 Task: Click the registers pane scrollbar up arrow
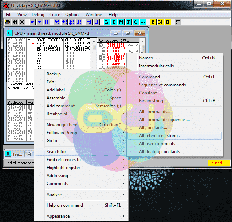pyautogui.click(x=142, y=41)
